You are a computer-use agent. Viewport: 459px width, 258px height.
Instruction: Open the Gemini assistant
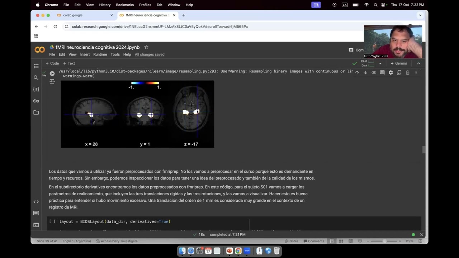coord(399,63)
